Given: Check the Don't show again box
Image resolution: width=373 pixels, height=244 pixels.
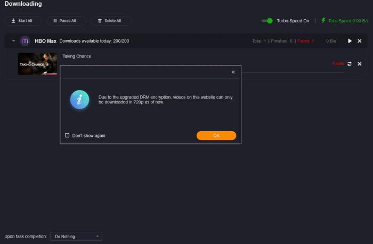Looking at the screenshot, I should [67, 135].
